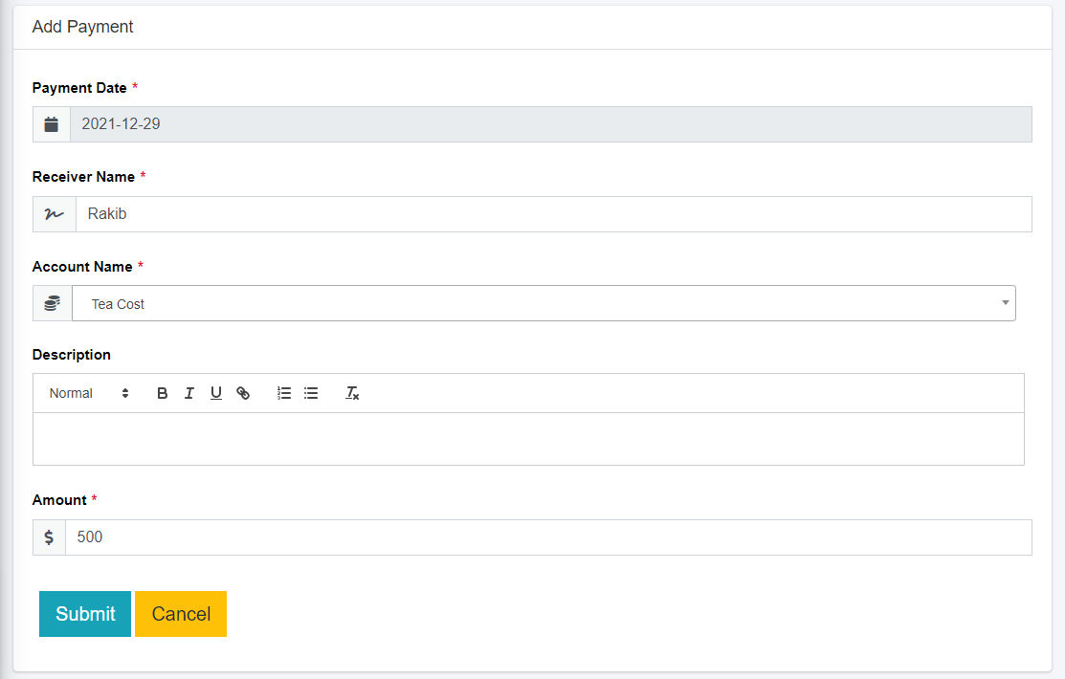Screen dimensions: 1065x679
Task: Toggle italic formatting in Description editor
Action: pyautogui.click(x=189, y=393)
